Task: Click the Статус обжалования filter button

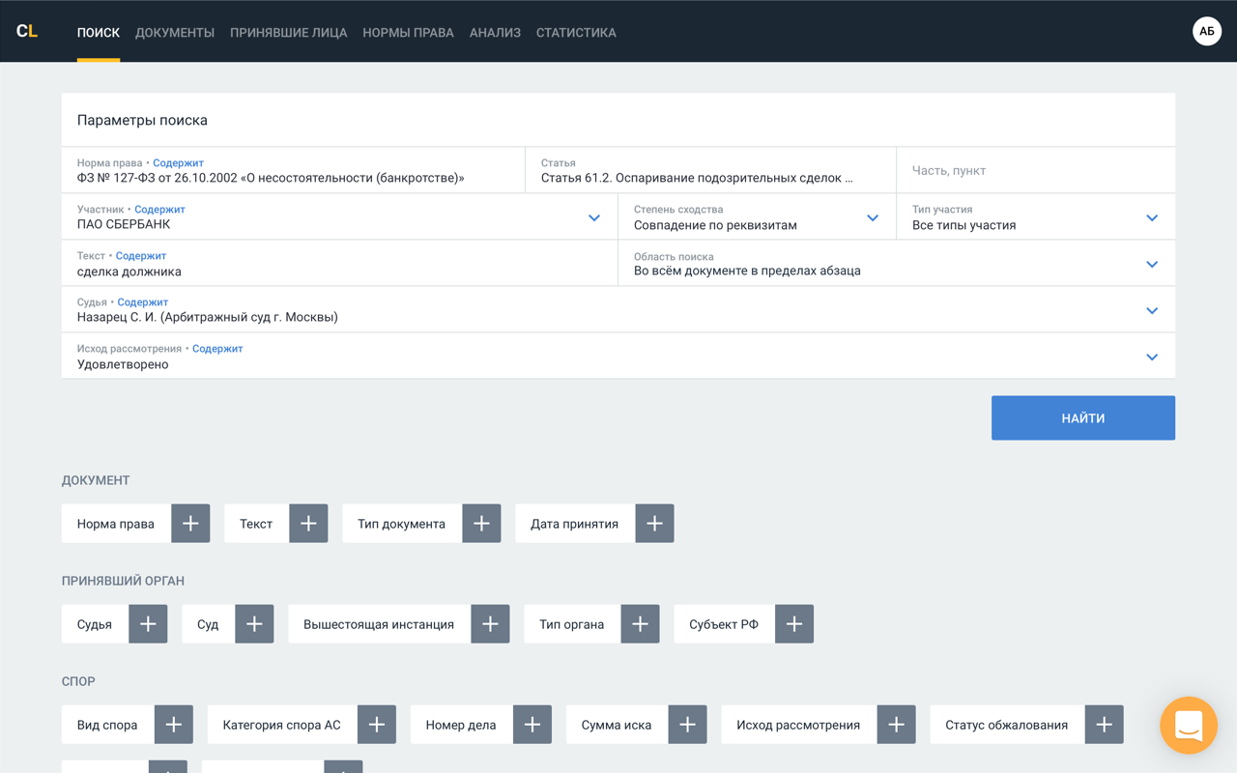Action: (1006, 725)
